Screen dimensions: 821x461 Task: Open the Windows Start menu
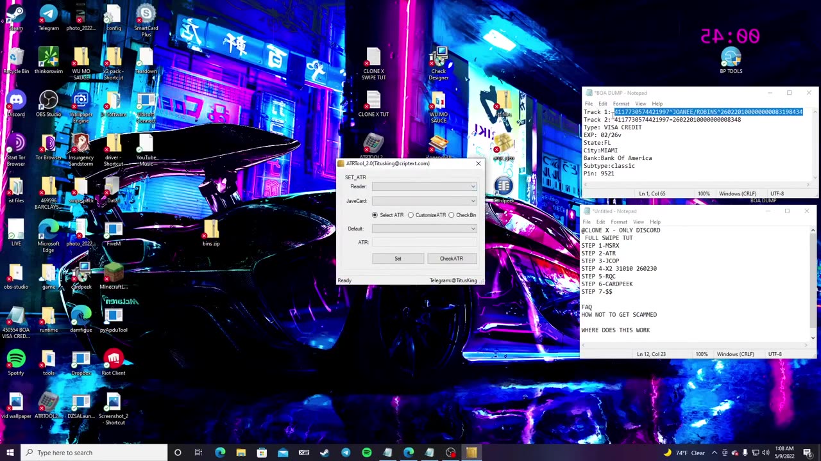coord(10,453)
